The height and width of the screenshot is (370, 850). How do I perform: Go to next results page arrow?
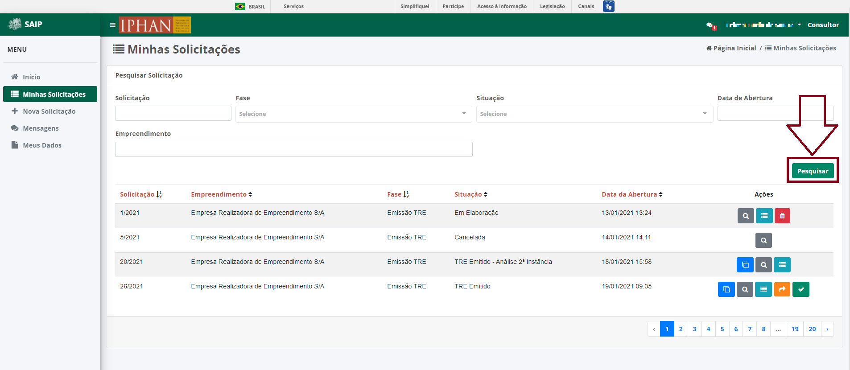(x=827, y=329)
